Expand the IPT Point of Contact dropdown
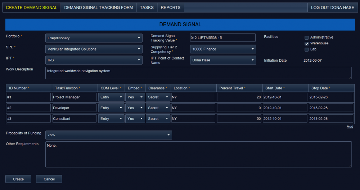360x190 pixels. (223, 60)
